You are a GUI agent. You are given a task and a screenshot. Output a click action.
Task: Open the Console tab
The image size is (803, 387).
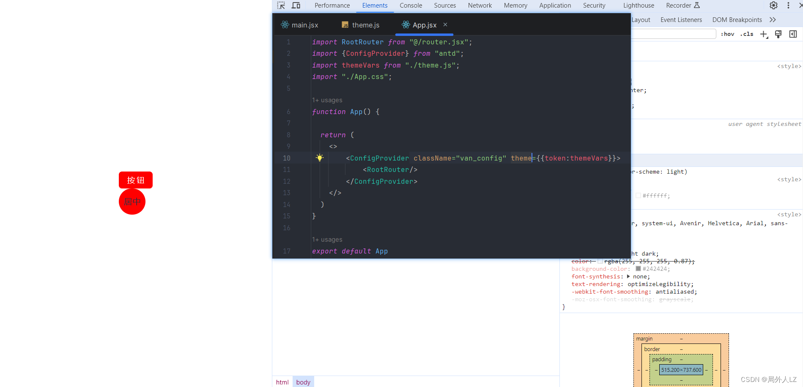click(x=411, y=5)
